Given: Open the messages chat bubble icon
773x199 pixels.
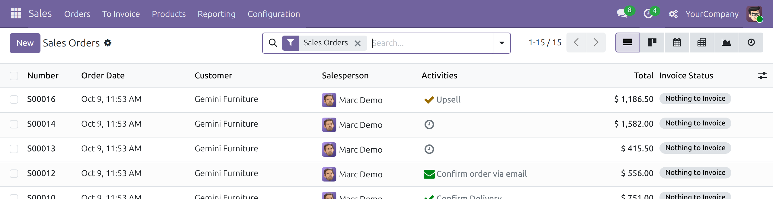Looking at the screenshot, I should click(x=622, y=14).
